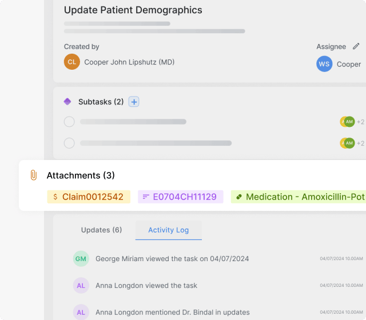
Task: Open the E0704CH11129 attachment chip
Action: pos(180,197)
